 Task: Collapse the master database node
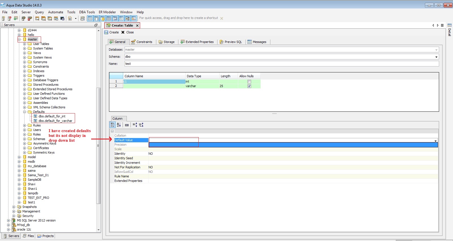19,39
